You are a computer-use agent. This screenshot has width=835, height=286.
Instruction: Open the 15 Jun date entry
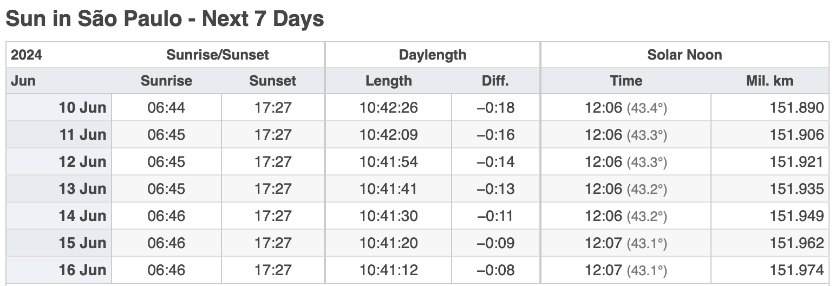[x=59, y=243]
